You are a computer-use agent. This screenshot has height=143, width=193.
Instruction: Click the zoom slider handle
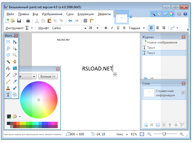click(164, 134)
